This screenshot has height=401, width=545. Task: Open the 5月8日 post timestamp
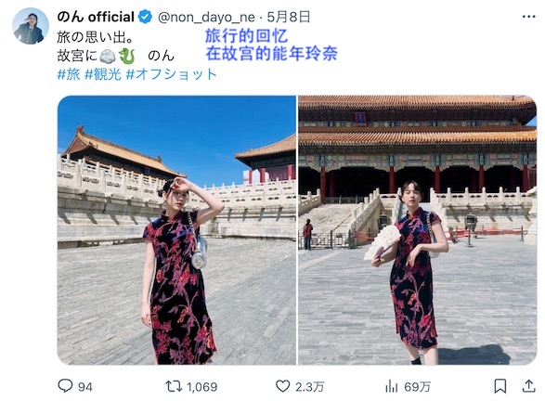[x=289, y=17]
